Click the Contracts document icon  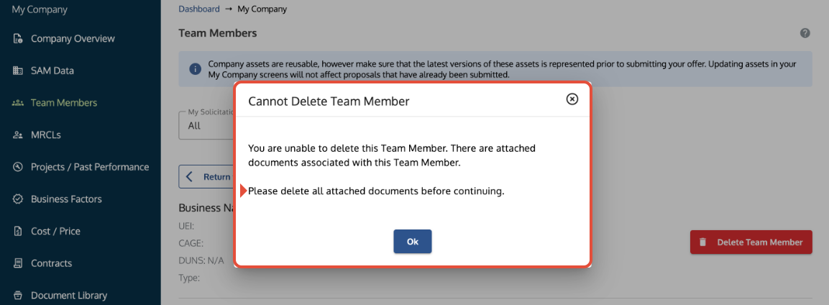17,263
